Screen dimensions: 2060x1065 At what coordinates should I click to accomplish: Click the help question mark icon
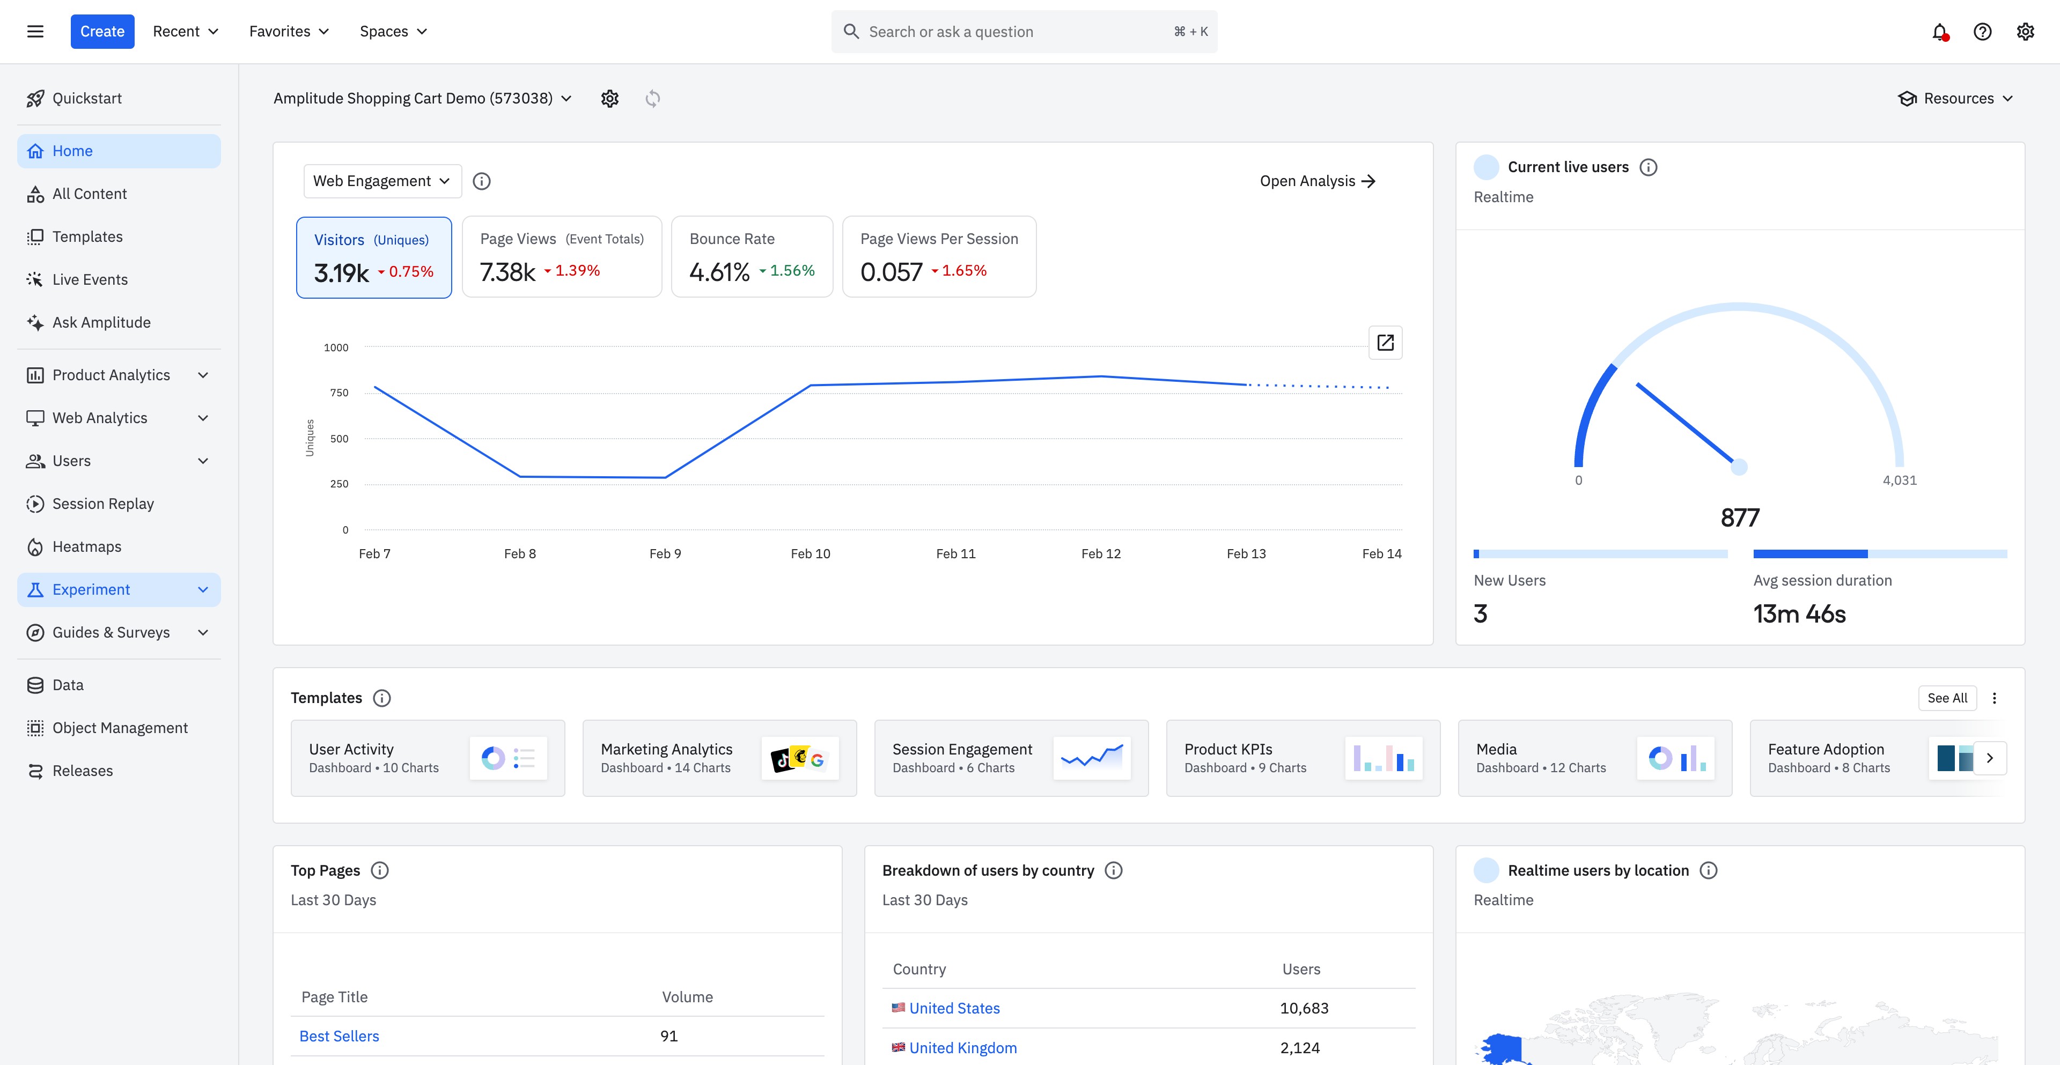pyautogui.click(x=1982, y=32)
